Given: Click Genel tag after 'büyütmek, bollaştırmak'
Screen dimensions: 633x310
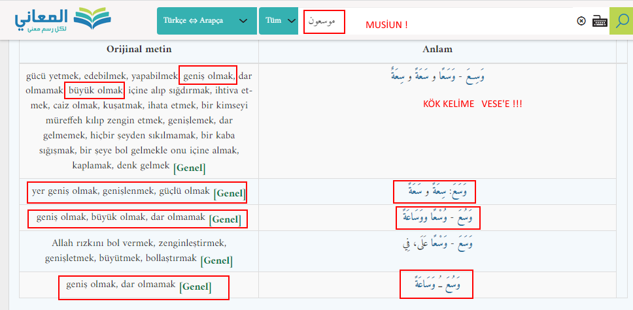Looking at the screenshot, I should click(216, 261).
